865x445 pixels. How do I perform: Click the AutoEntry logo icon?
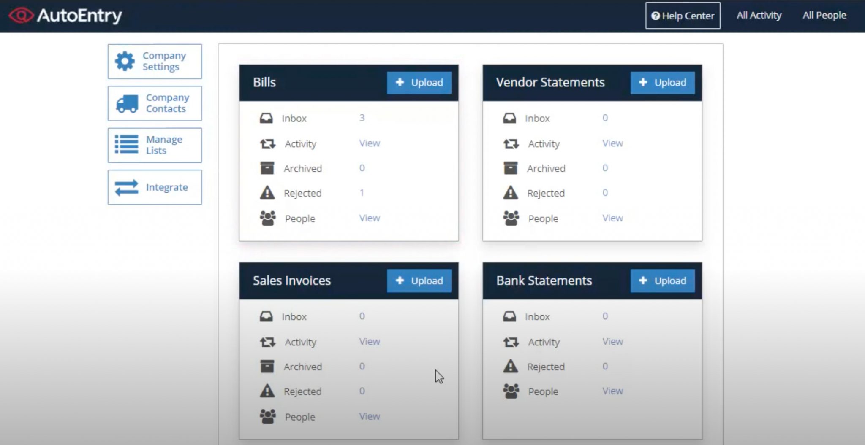(22, 15)
